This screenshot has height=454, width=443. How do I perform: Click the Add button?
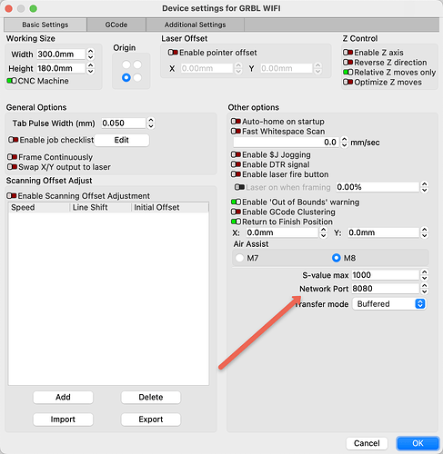tap(63, 397)
